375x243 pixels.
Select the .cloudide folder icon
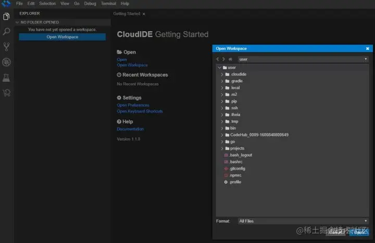[x=228, y=74]
